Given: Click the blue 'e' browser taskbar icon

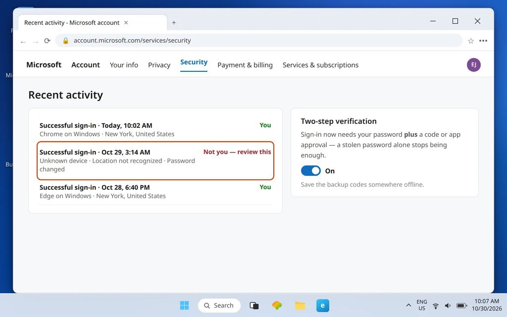Looking at the screenshot, I should (x=323, y=305).
